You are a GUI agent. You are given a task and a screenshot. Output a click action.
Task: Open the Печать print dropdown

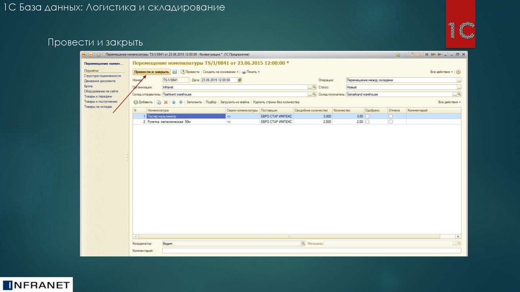coord(251,72)
